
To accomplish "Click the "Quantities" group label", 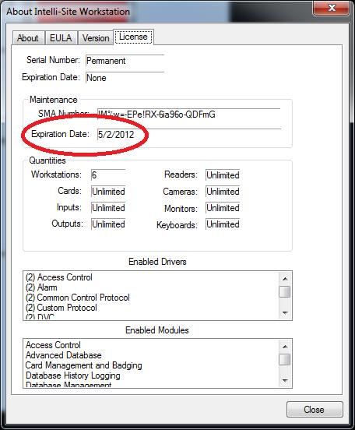I will click(x=47, y=160).
